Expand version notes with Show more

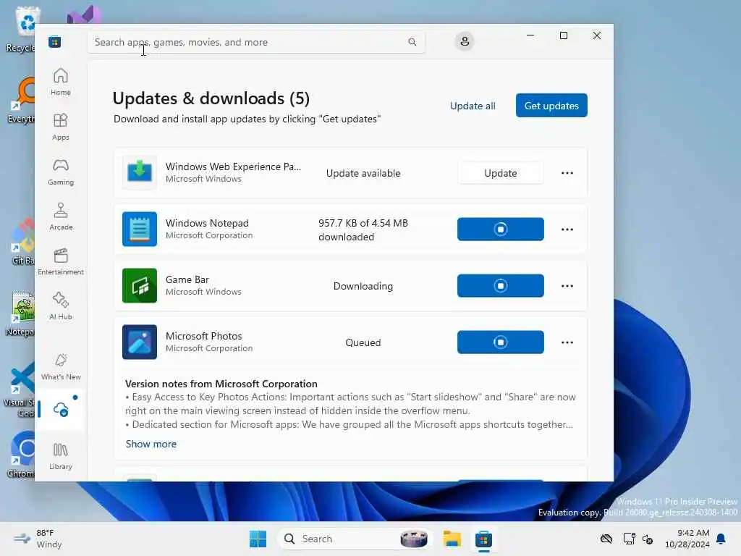click(151, 444)
